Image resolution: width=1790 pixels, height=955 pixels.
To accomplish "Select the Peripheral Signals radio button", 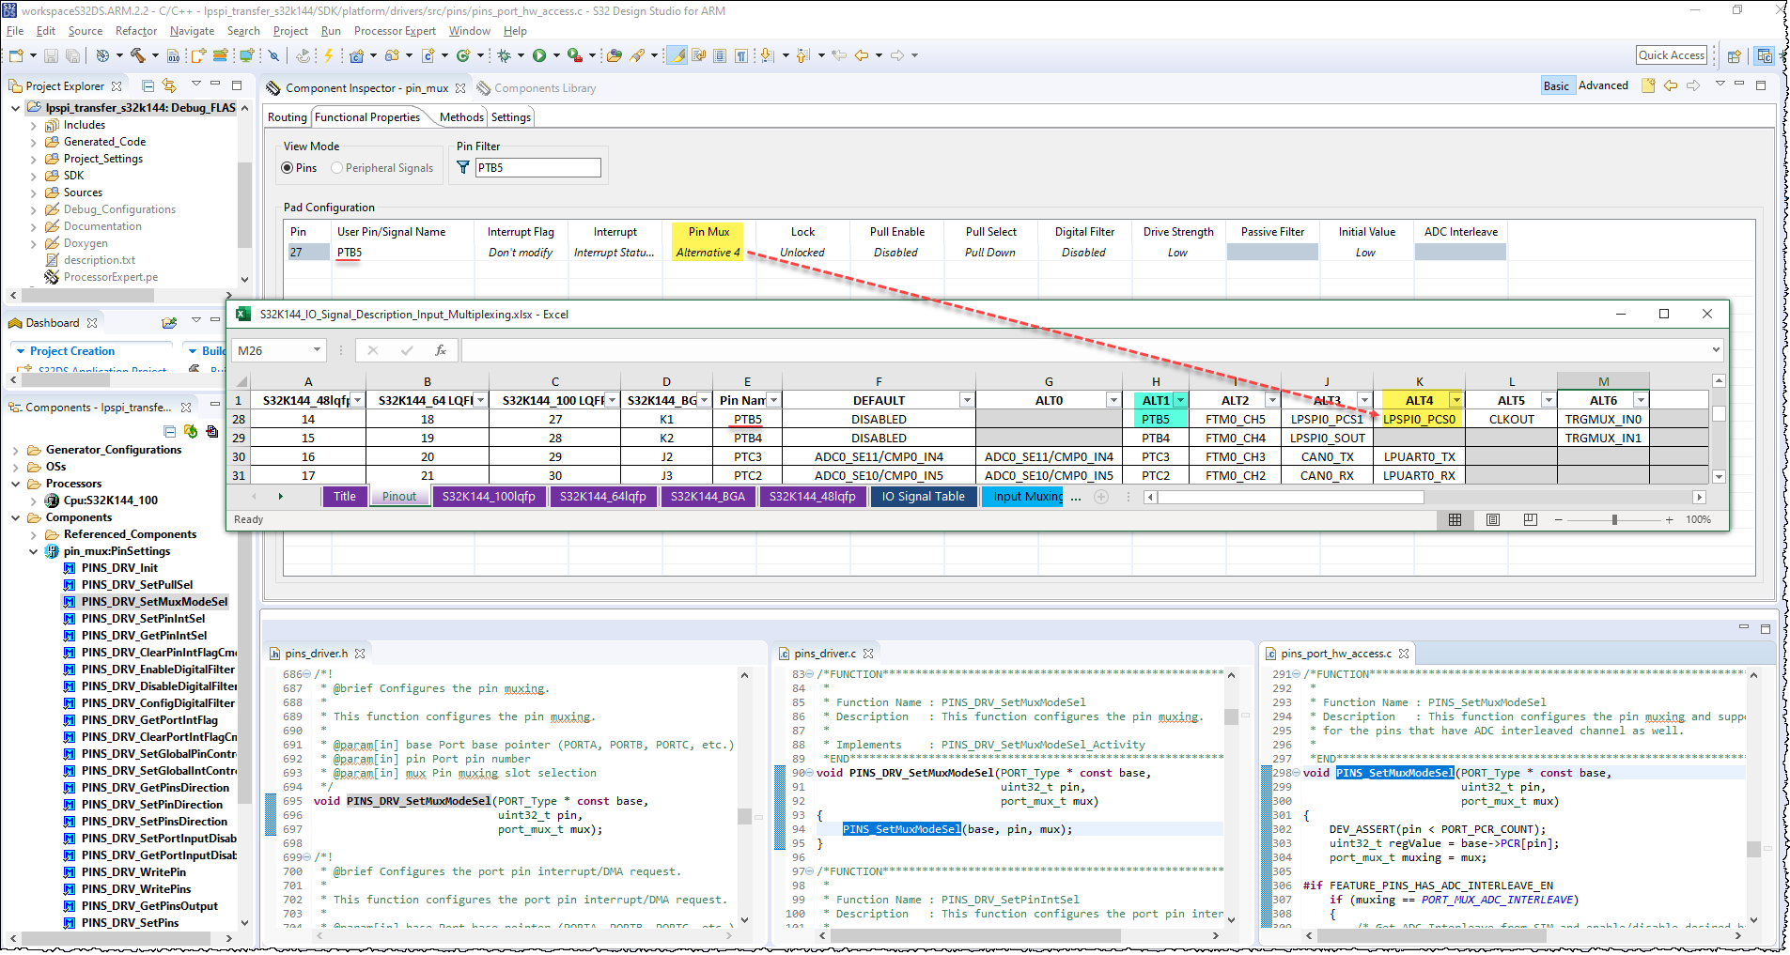I will click(x=336, y=167).
